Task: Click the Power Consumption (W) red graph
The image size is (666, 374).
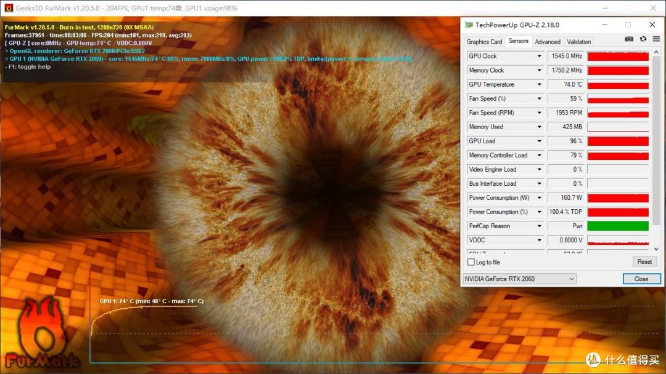Action: (618, 198)
